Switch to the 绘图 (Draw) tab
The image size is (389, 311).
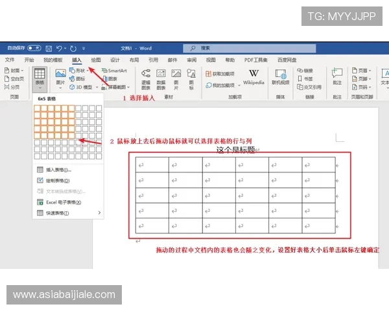click(x=96, y=60)
